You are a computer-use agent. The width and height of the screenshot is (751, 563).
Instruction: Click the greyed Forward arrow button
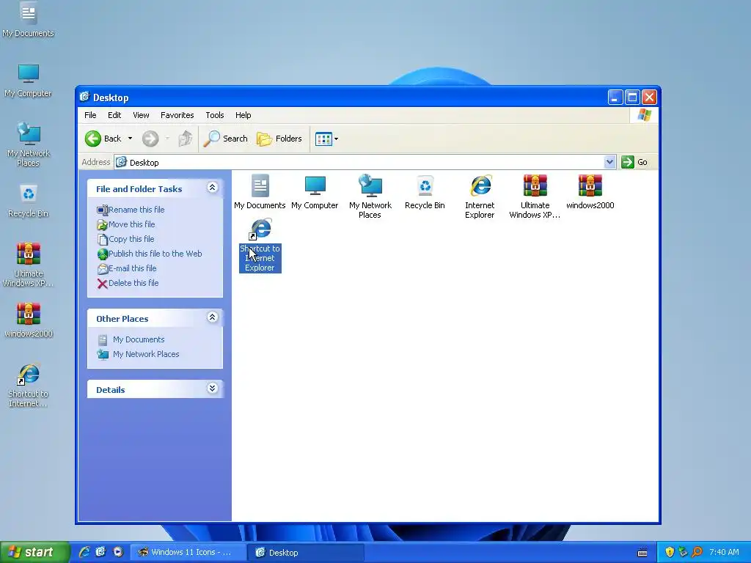150,139
